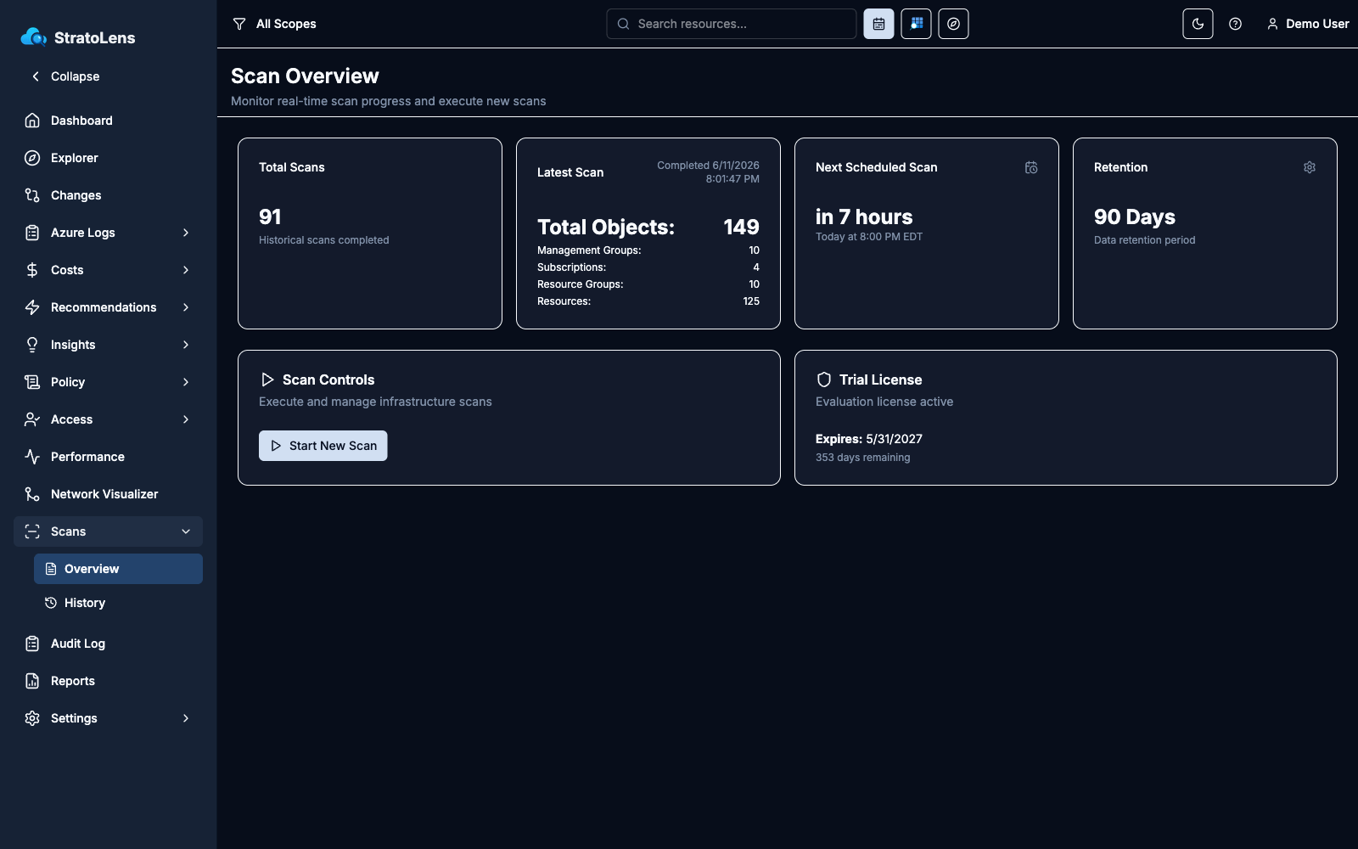Open retention settings gear icon
Viewport: 1358px width, 849px height.
[x=1310, y=167]
